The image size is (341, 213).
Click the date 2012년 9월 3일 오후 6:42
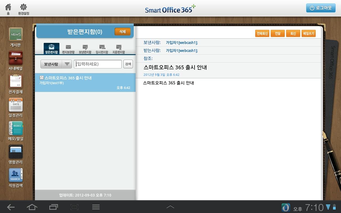(161, 75)
